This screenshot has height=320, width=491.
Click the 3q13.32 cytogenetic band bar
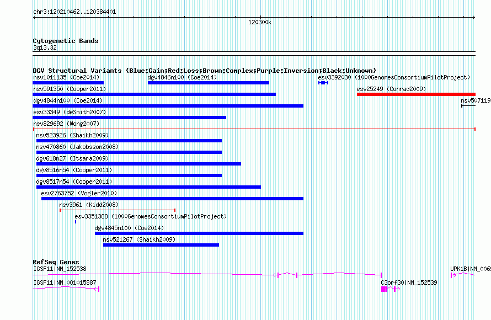click(x=254, y=54)
